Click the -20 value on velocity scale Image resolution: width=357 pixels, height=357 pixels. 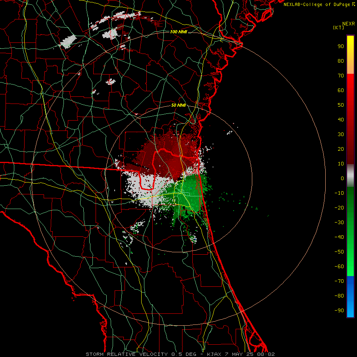tap(339, 208)
